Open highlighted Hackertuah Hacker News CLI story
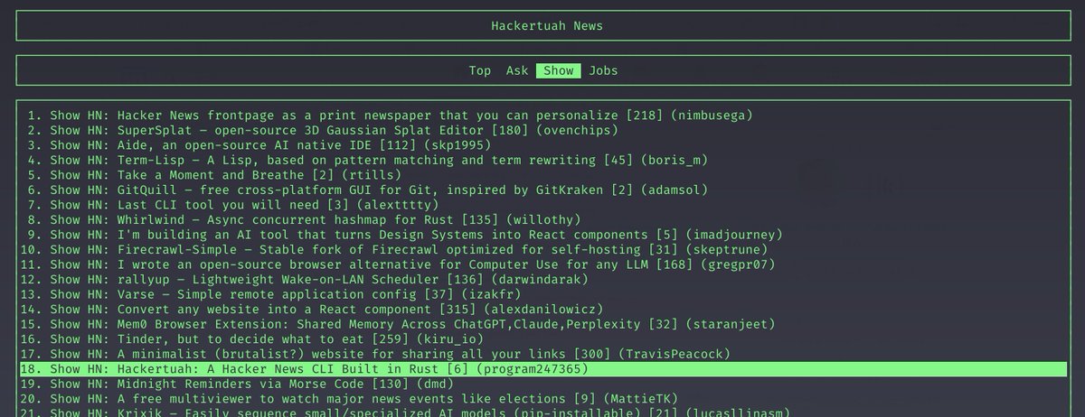1085x417 pixels. click(542, 369)
